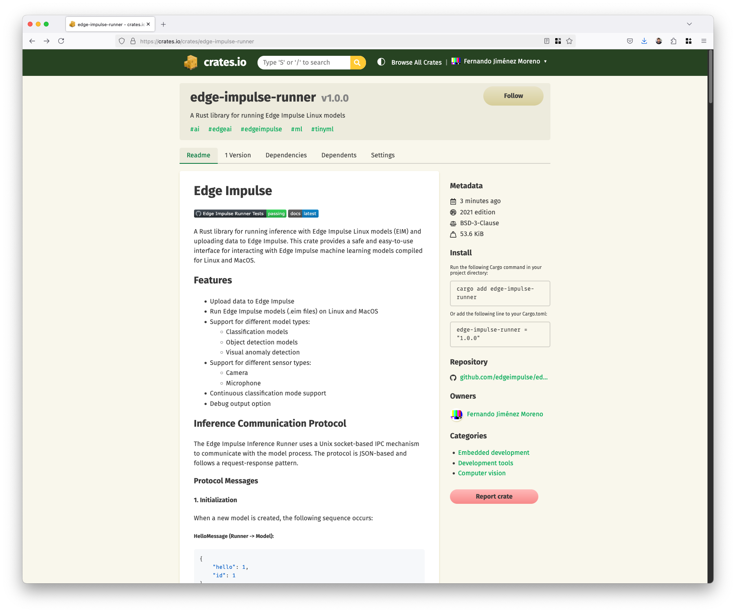Click the grid icon in the address bar
Screen dimensions: 736x613
pyautogui.click(x=558, y=41)
